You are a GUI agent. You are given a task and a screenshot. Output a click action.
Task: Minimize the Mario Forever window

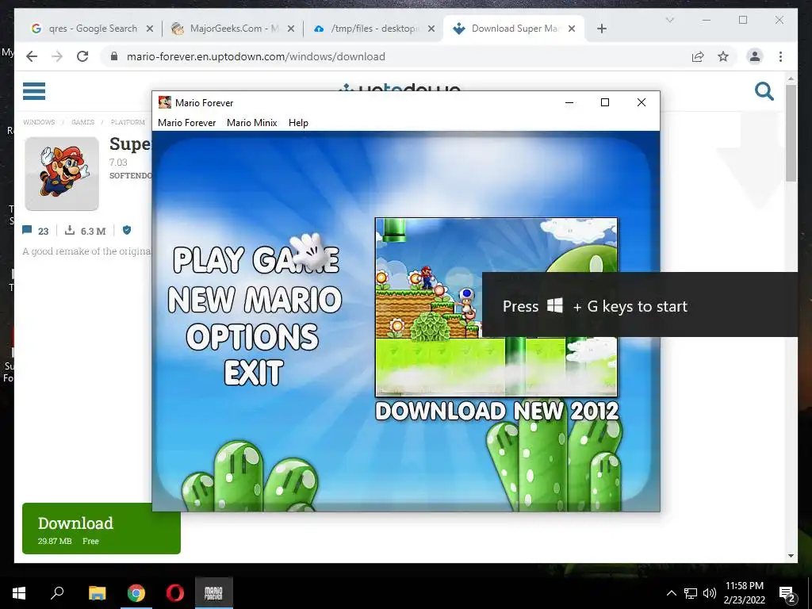pyautogui.click(x=569, y=102)
